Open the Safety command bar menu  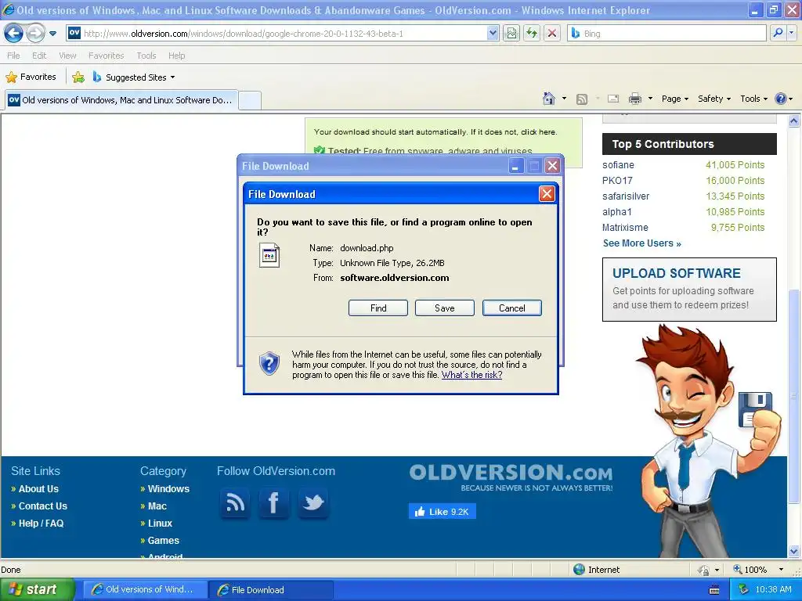coord(714,99)
